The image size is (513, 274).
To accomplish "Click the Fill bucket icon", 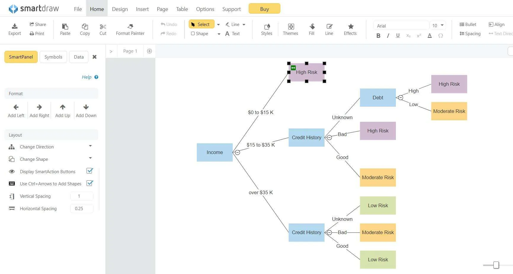I will pyautogui.click(x=312, y=26).
